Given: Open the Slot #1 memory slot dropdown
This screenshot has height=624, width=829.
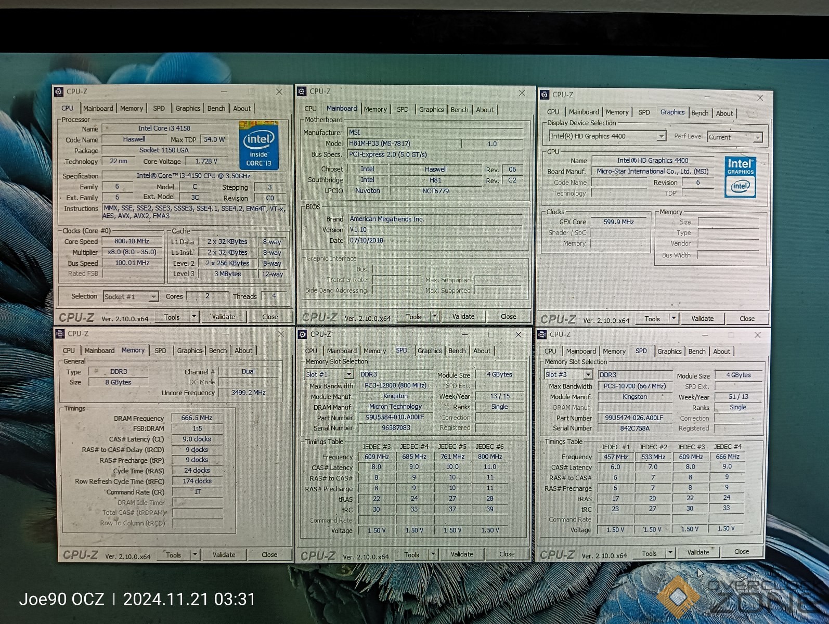Looking at the screenshot, I should (x=348, y=374).
